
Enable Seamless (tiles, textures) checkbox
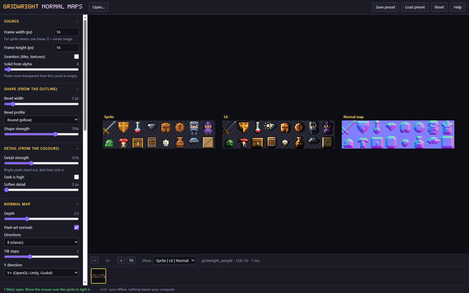(77, 57)
